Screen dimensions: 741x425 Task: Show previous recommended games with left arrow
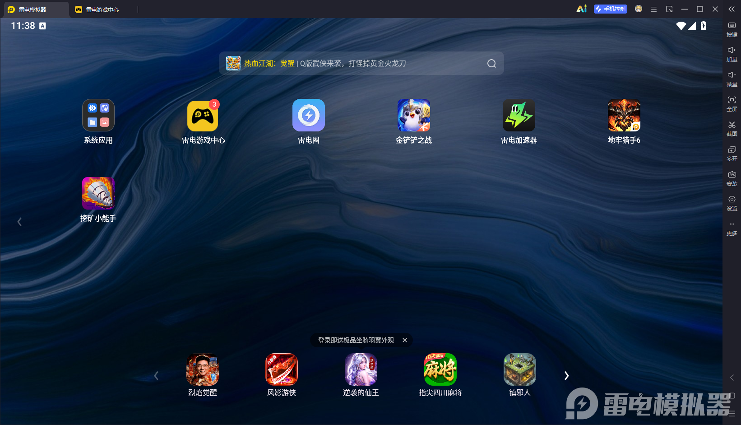156,376
